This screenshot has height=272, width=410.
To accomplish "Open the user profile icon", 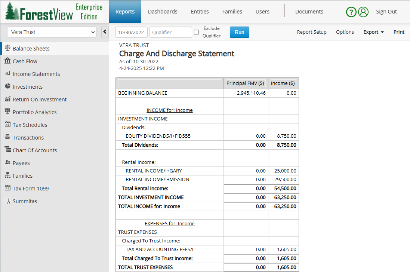I will [363, 12].
